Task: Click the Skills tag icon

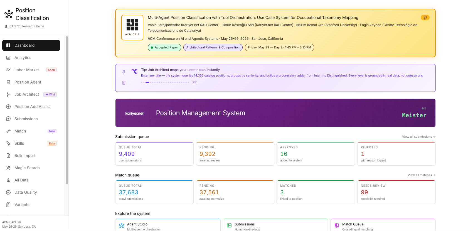Action: coord(8,143)
